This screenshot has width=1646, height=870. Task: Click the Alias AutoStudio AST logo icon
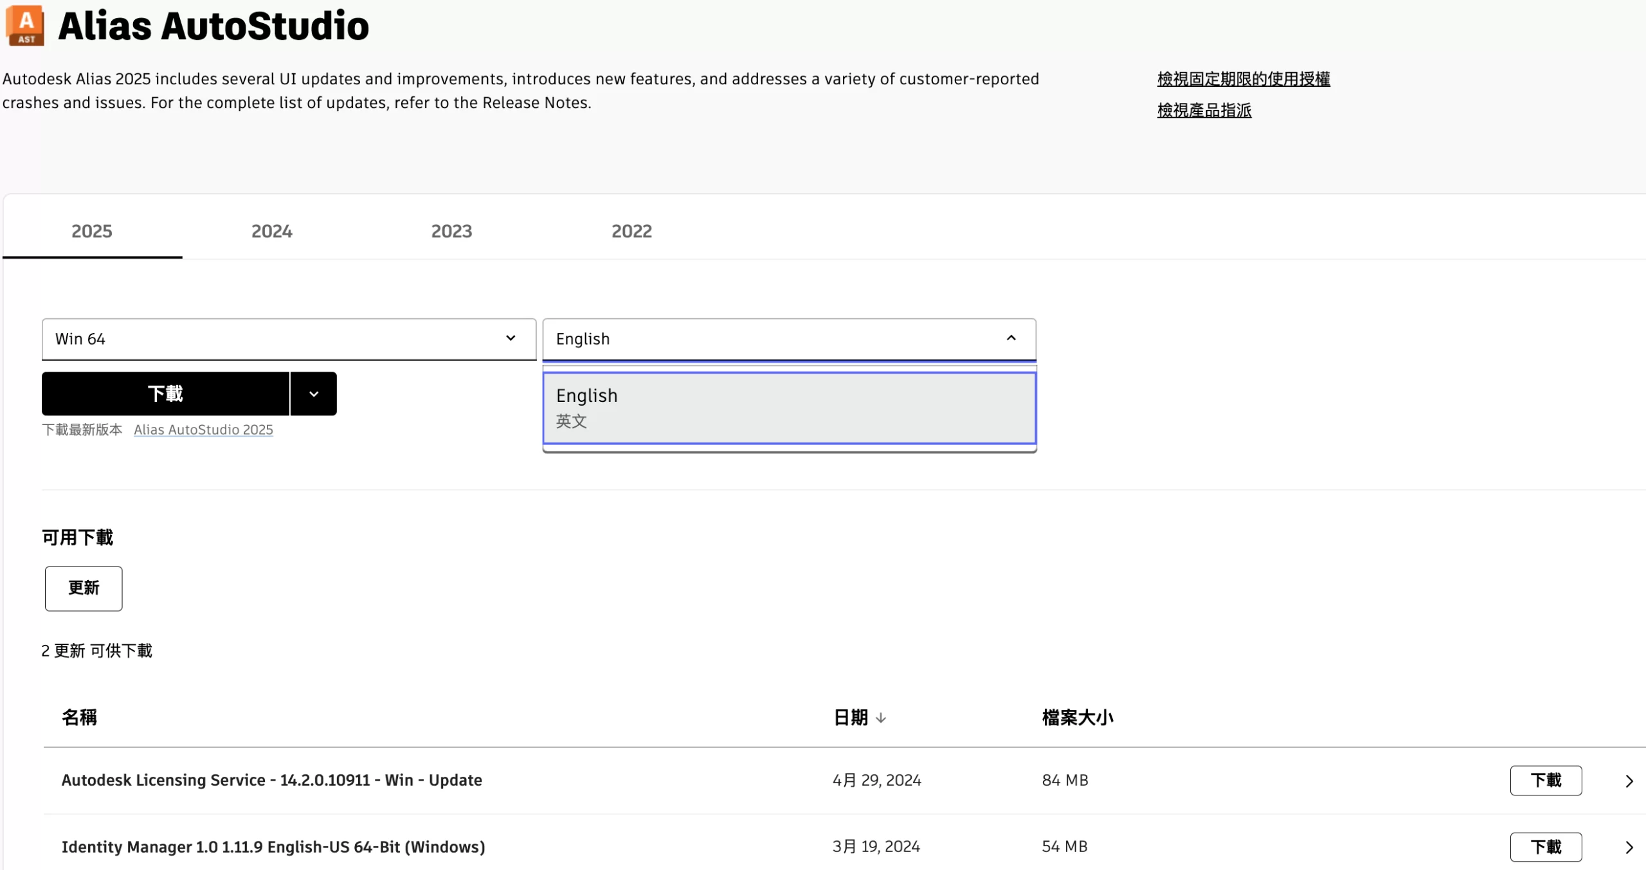(25, 26)
